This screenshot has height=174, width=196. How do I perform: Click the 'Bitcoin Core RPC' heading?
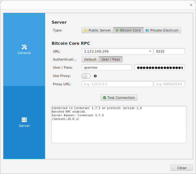click(x=71, y=43)
